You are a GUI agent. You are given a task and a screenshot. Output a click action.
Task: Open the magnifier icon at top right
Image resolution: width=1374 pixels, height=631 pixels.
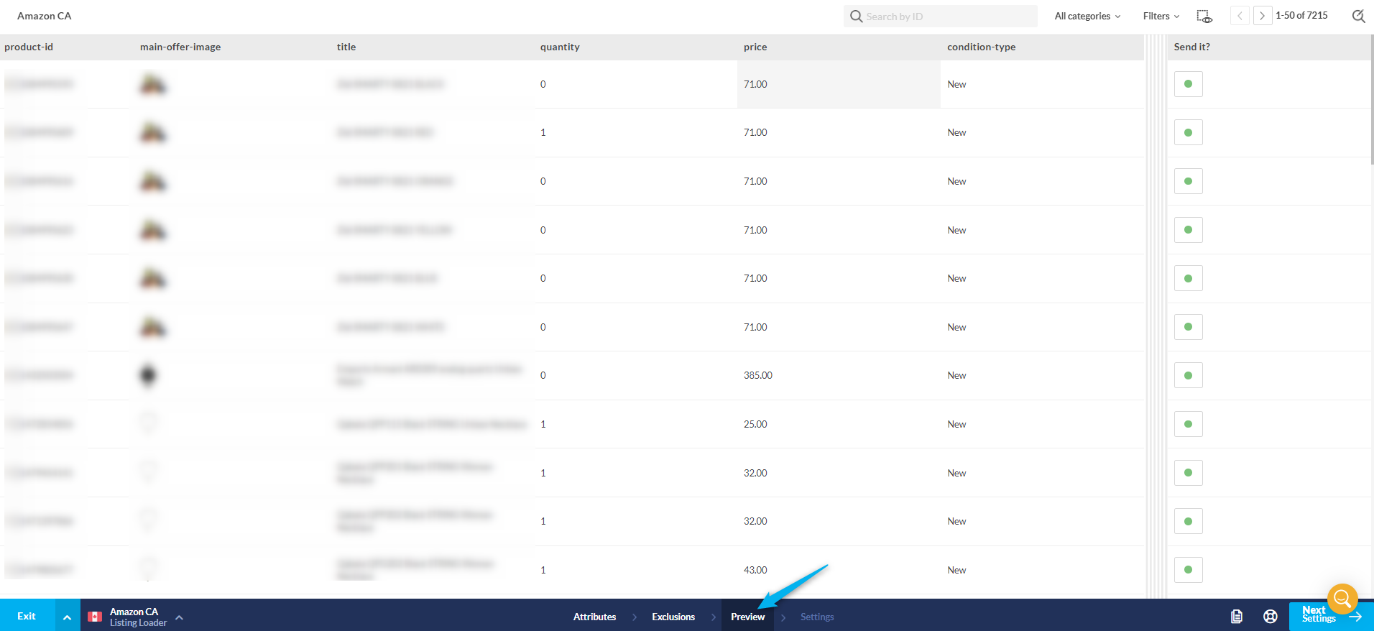(1357, 16)
